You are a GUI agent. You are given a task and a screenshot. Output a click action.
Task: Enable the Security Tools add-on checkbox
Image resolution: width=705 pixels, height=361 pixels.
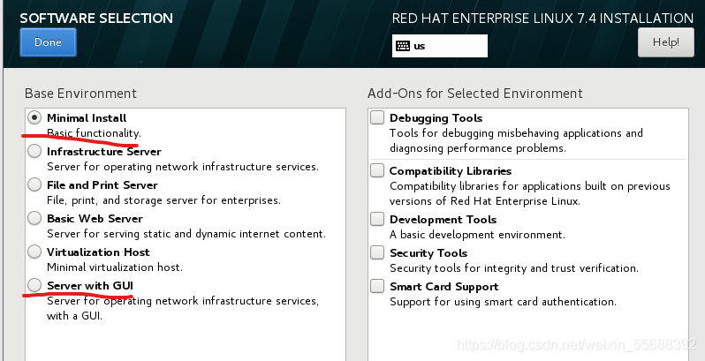(x=377, y=252)
